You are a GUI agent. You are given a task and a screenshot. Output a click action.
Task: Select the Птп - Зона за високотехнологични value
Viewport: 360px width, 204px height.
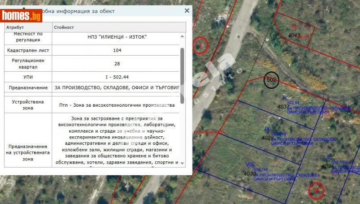pyautogui.click(x=117, y=105)
